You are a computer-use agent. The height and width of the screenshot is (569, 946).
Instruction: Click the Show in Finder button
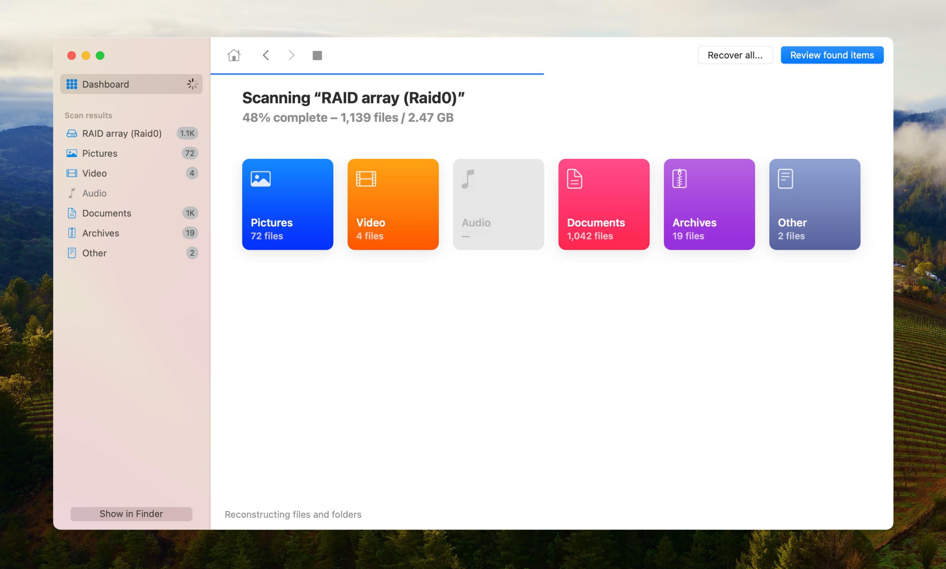point(131,514)
